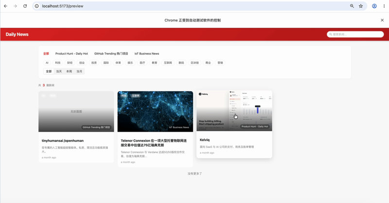389x203 pixels.
Task: Select 全部 in the time range selector
Action: [x=49, y=71]
